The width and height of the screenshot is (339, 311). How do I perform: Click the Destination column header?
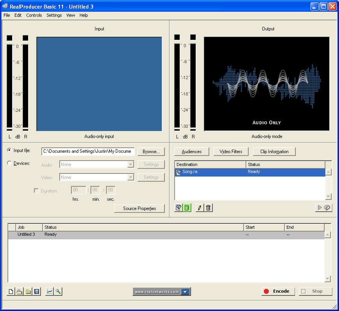pyautogui.click(x=210, y=164)
